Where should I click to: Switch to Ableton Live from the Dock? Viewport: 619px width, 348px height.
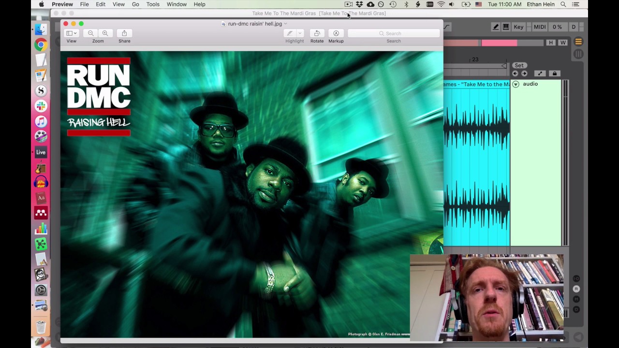[41, 152]
